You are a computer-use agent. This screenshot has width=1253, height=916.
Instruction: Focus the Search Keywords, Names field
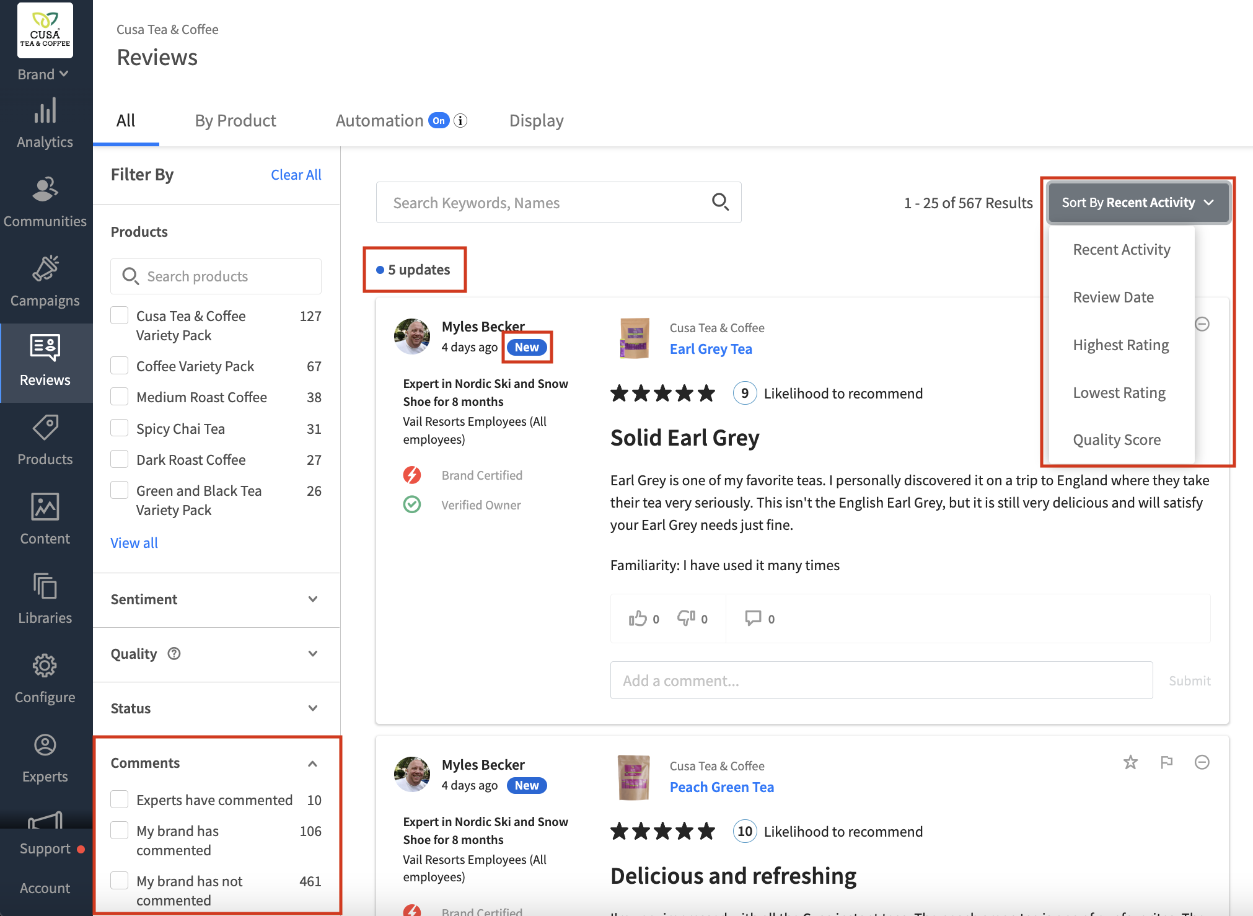[x=558, y=203]
